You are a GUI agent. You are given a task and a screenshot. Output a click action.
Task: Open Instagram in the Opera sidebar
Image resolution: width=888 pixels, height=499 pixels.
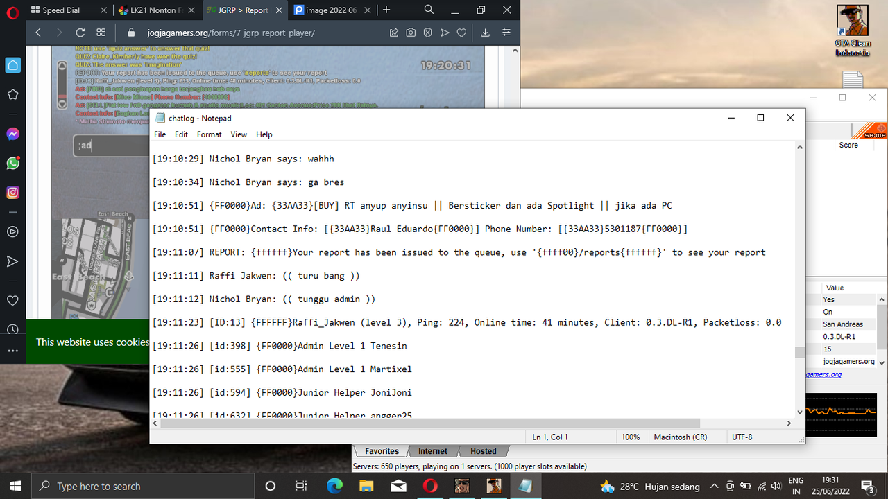click(x=12, y=193)
